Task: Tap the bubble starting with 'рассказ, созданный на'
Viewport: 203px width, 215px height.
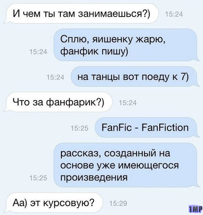Action: (127, 165)
